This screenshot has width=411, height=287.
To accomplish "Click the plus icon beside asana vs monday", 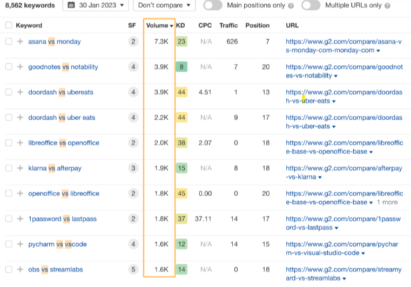I will (x=20, y=42).
